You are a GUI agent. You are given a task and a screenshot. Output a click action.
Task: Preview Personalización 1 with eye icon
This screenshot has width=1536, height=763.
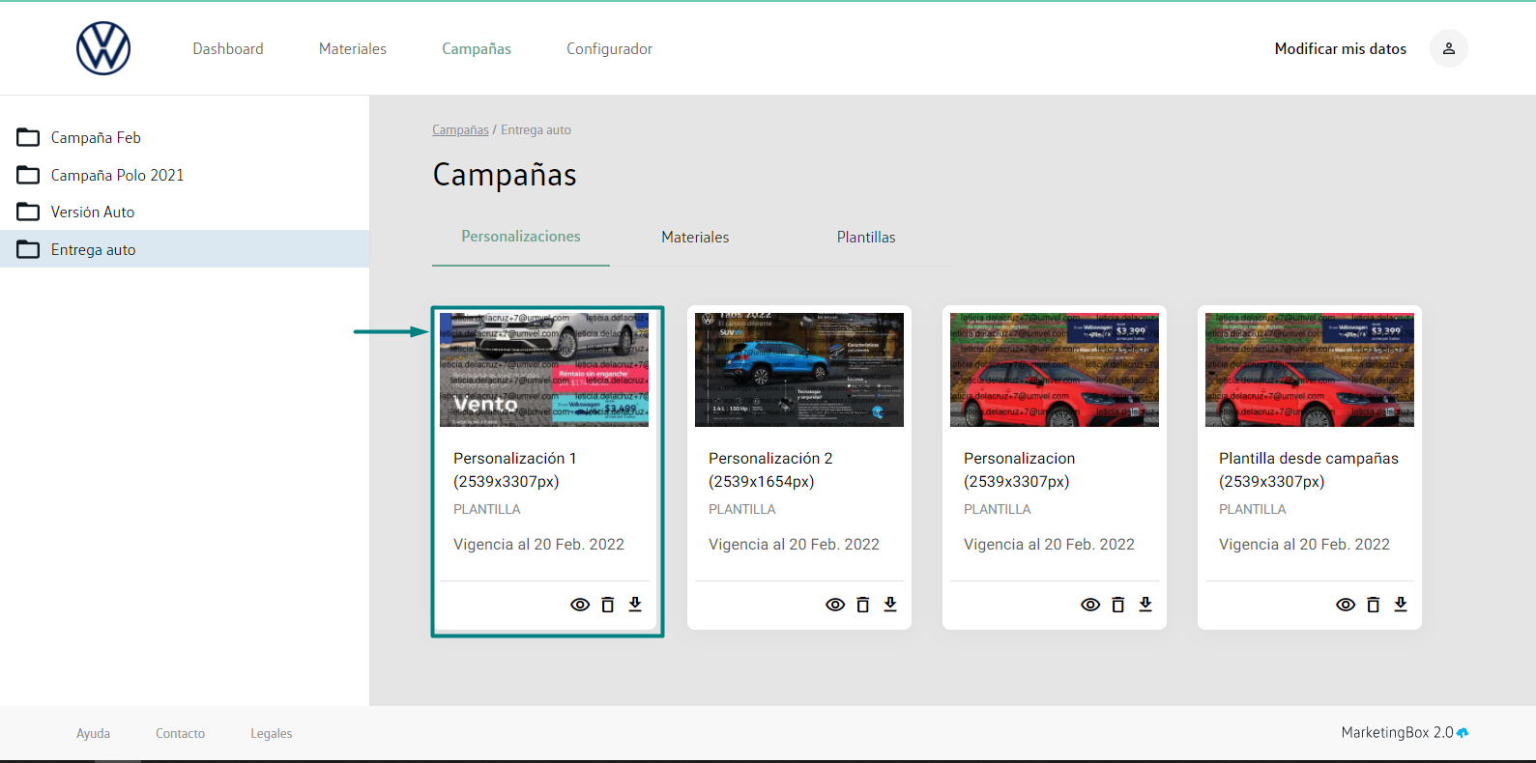pos(580,605)
